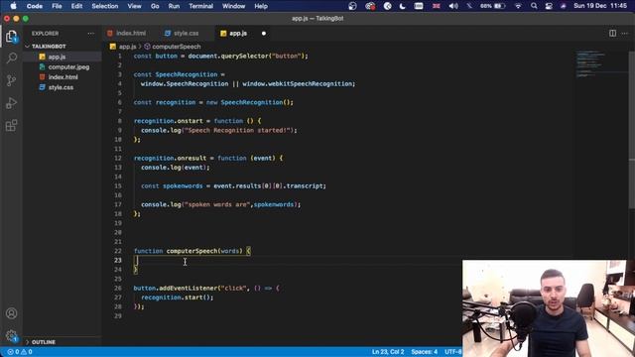Screen dimensions: 635x357
Task: Open Explorer panel ellipsis menu
Action: (90, 33)
